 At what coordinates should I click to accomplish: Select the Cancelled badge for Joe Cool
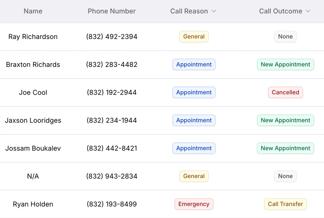tap(285, 93)
